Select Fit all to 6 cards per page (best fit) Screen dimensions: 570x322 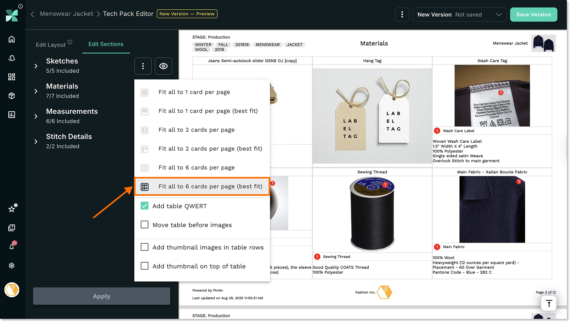(210, 186)
